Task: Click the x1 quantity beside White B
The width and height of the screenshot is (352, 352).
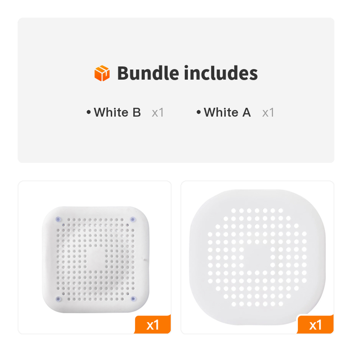Action: pyautogui.click(x=158, y=112)
